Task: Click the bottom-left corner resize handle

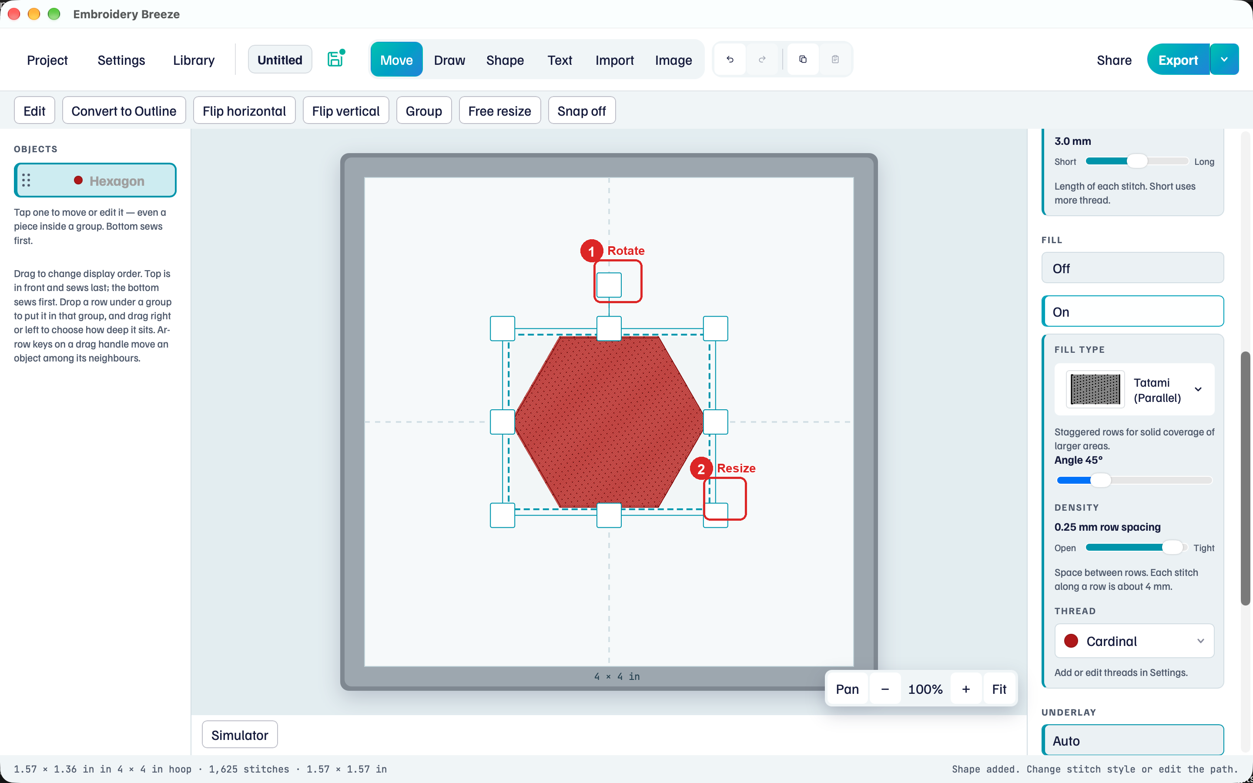Action: pos(502,515)
